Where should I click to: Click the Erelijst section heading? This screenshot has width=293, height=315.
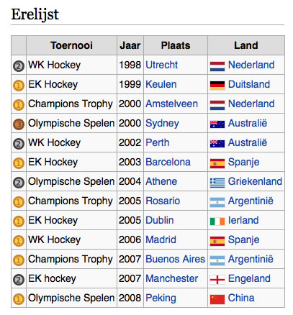(35, 14)
